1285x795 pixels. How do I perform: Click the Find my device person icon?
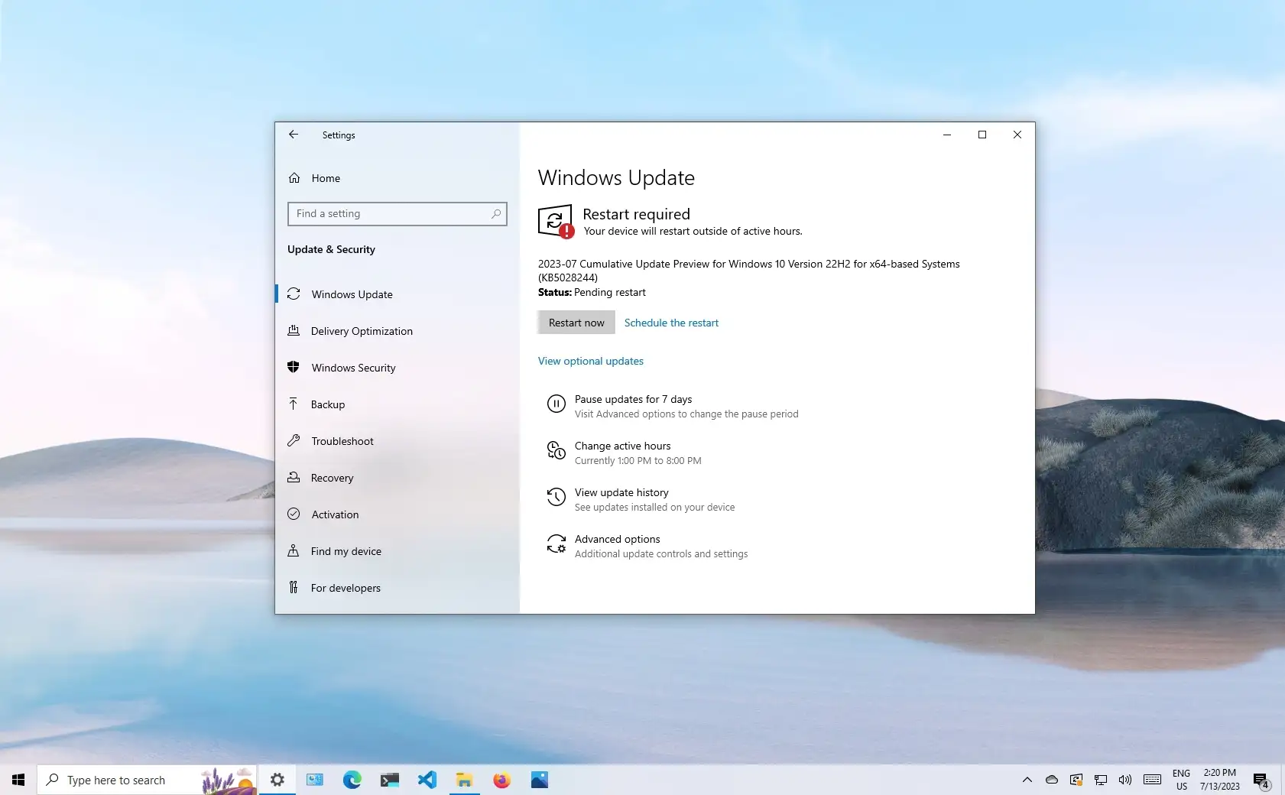pos(294,550)
